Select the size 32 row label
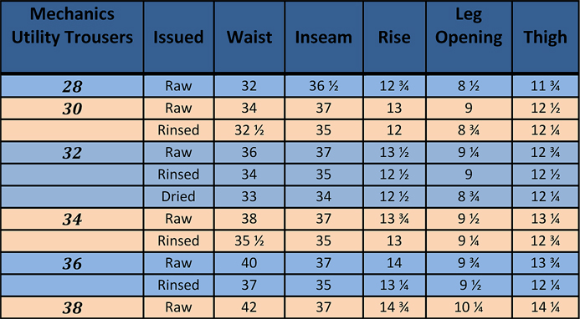The width and height of the screenshot is (580, 319). [x=72, y=153]
